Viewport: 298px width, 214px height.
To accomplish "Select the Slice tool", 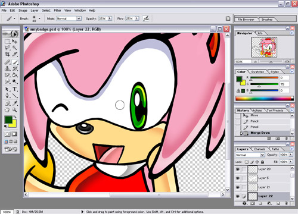I will click(x=14, y=54).
